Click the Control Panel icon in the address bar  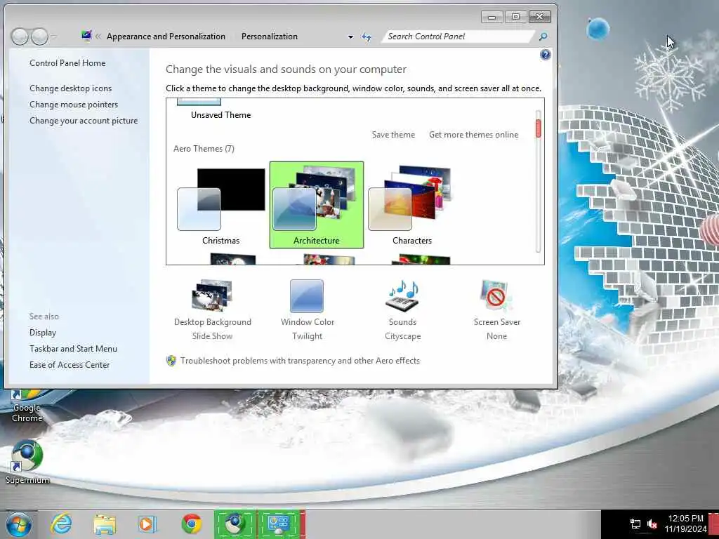(86, 36)
